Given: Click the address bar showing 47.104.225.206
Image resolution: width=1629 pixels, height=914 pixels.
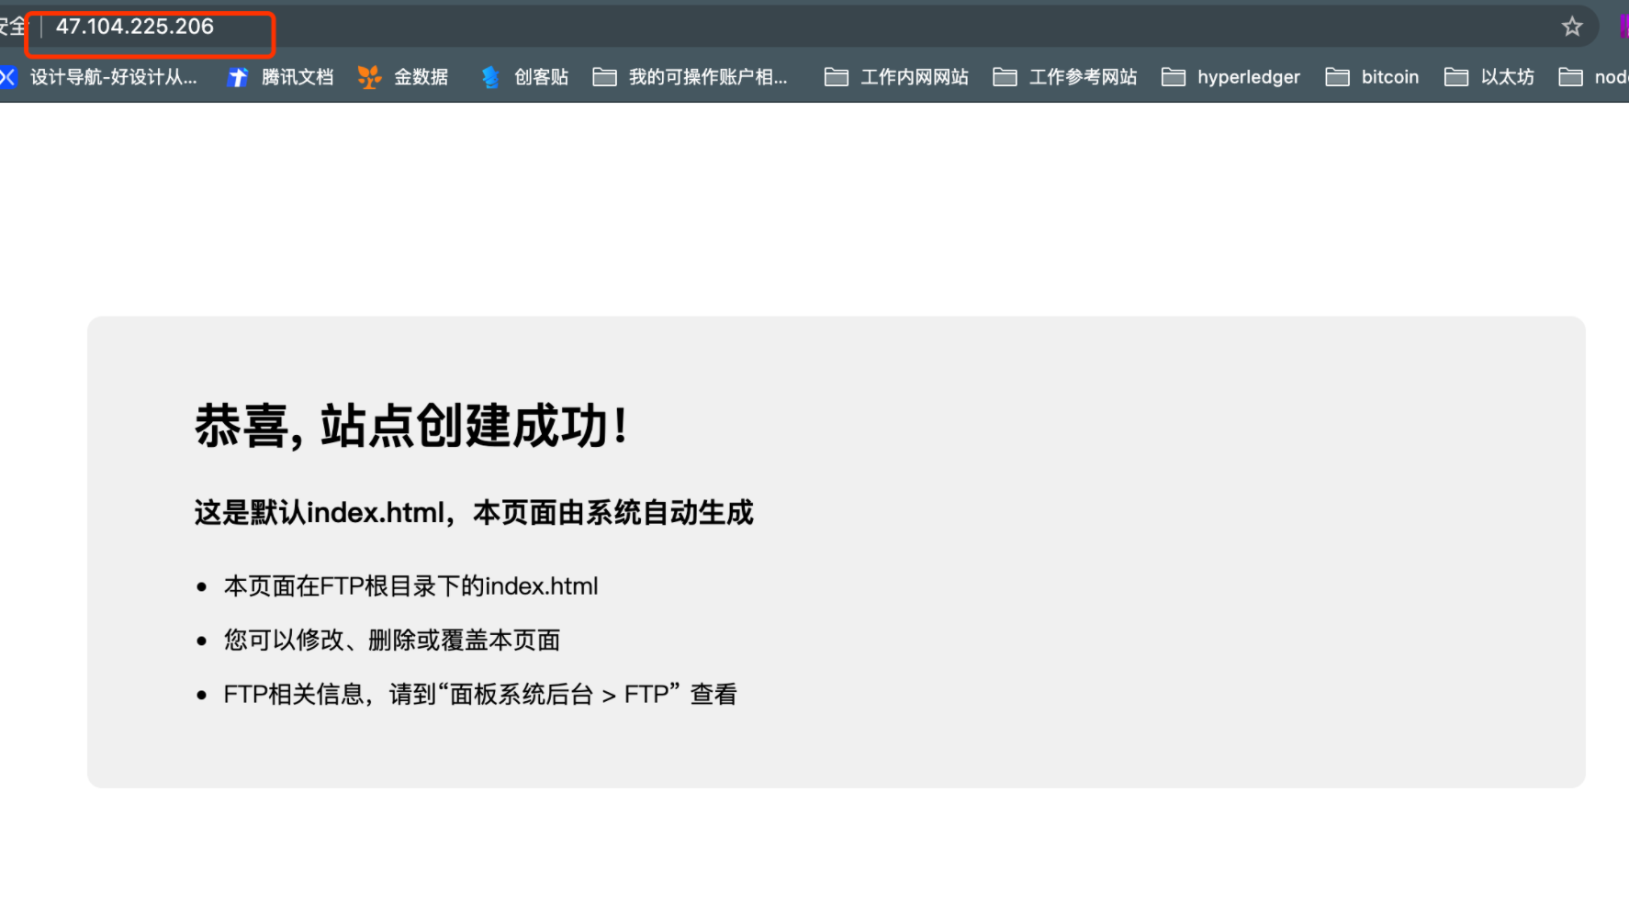Looking at the screenshot, I should pos(799,27).
